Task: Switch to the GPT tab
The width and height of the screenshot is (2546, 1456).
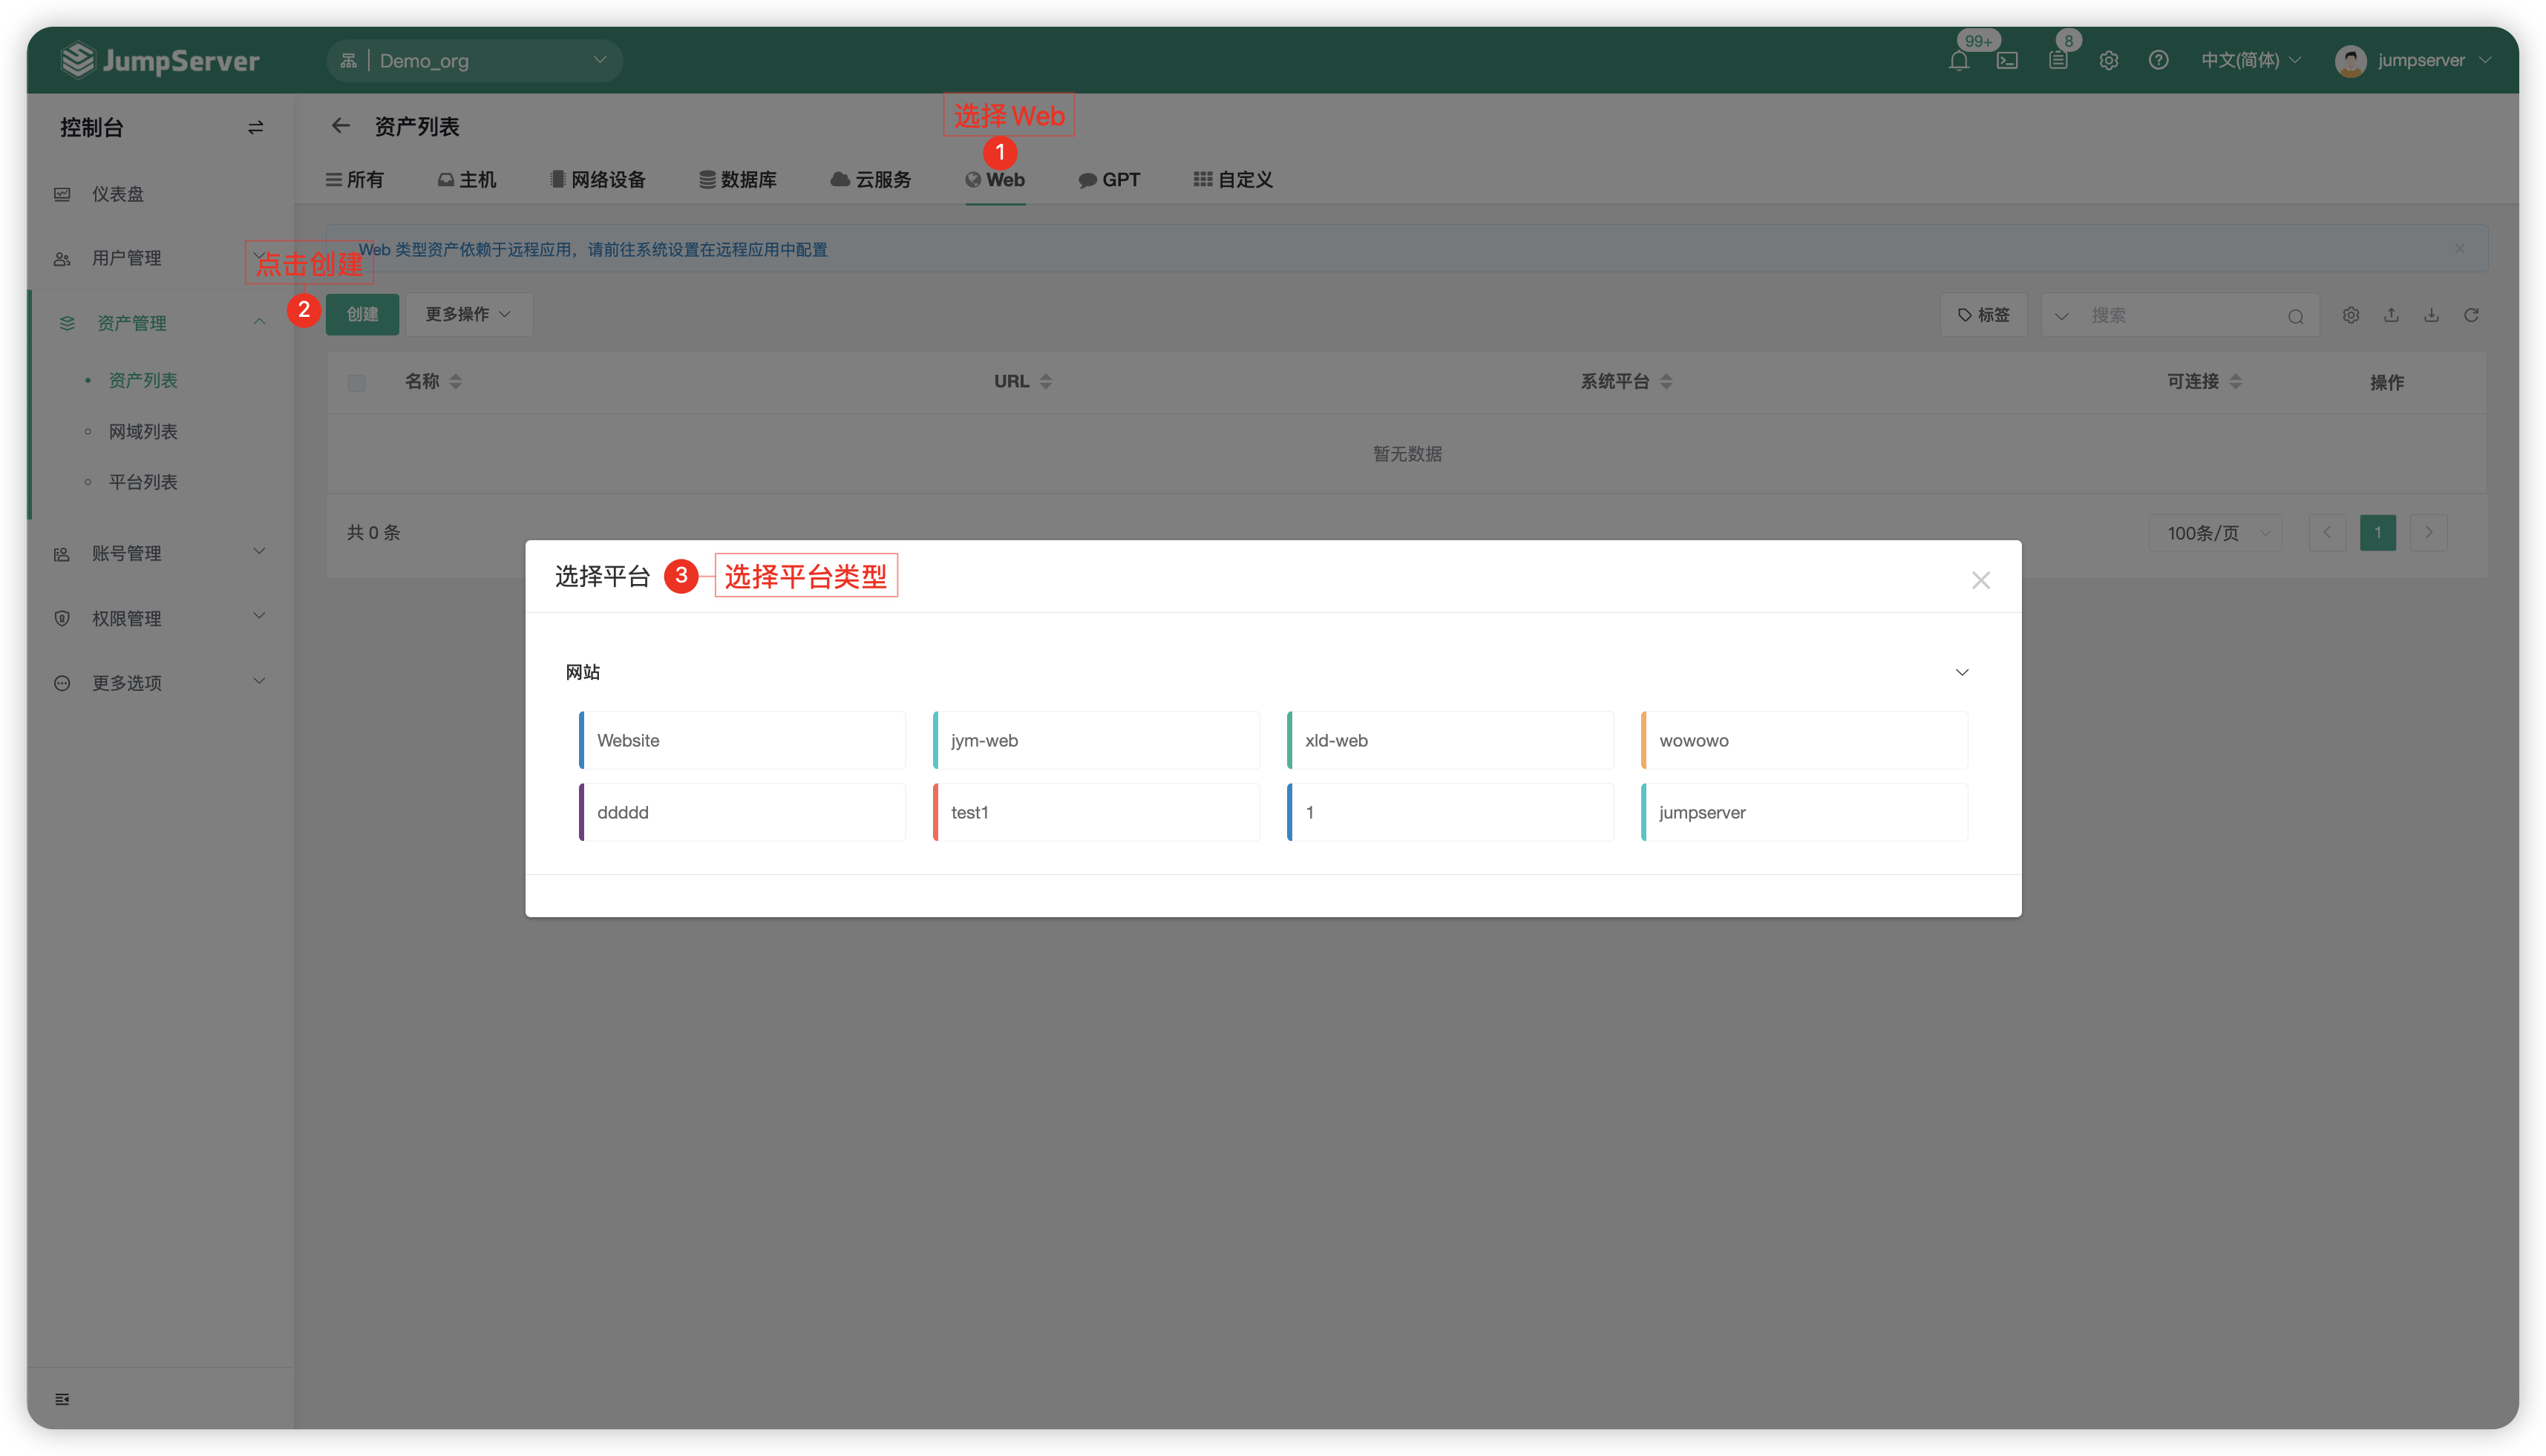Action: pyautogui.click(x=1109, y=180)
